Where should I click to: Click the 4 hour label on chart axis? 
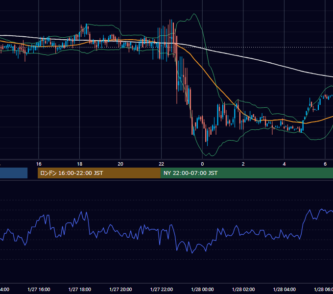coord(284,164)
